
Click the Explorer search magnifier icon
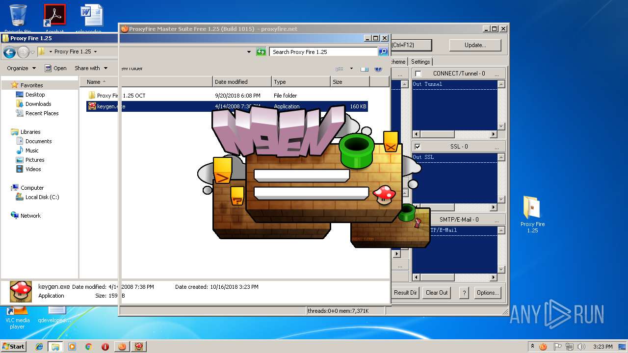tap(383, 51)
